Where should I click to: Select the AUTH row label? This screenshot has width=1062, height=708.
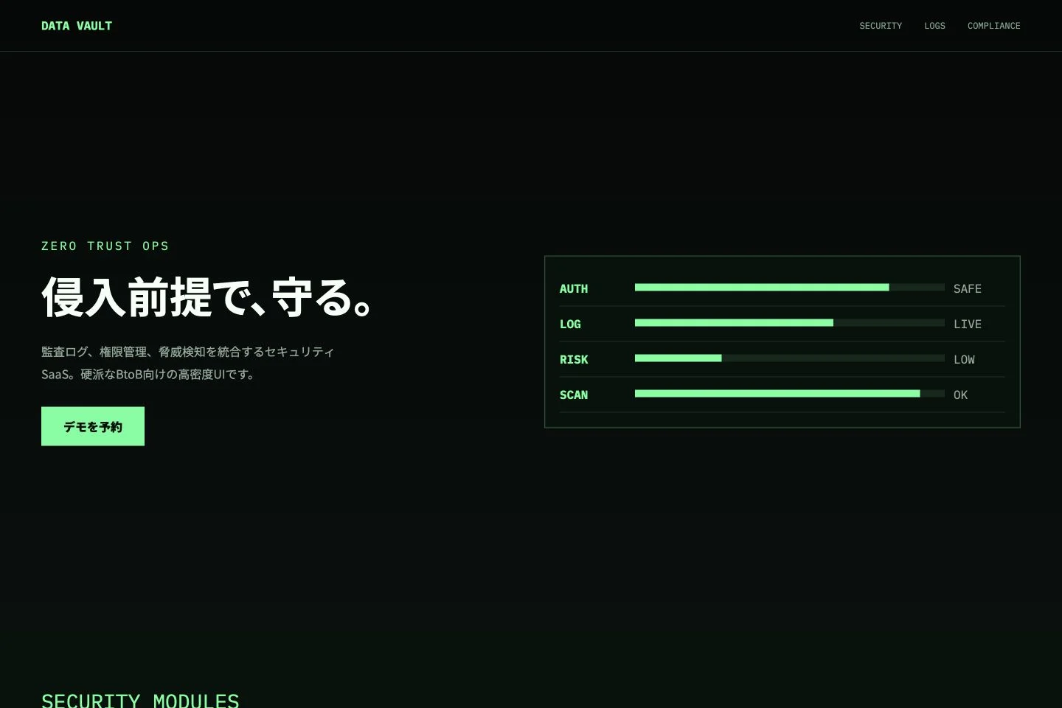pos(574,289)
